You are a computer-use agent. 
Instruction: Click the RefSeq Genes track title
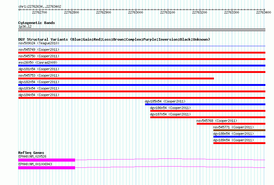click(31, 153)
